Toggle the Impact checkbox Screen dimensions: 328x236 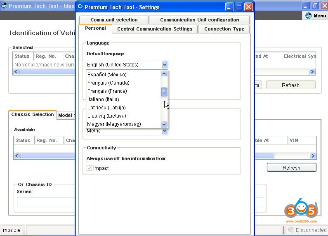click(89, 168)
